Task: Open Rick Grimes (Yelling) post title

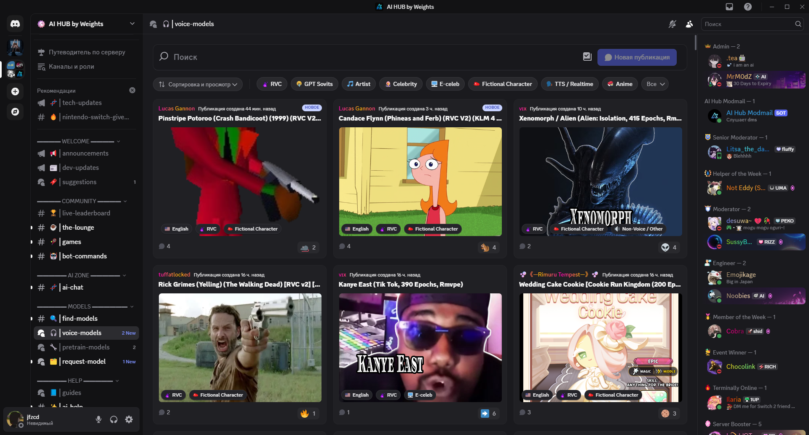Action: coord(240,285)
